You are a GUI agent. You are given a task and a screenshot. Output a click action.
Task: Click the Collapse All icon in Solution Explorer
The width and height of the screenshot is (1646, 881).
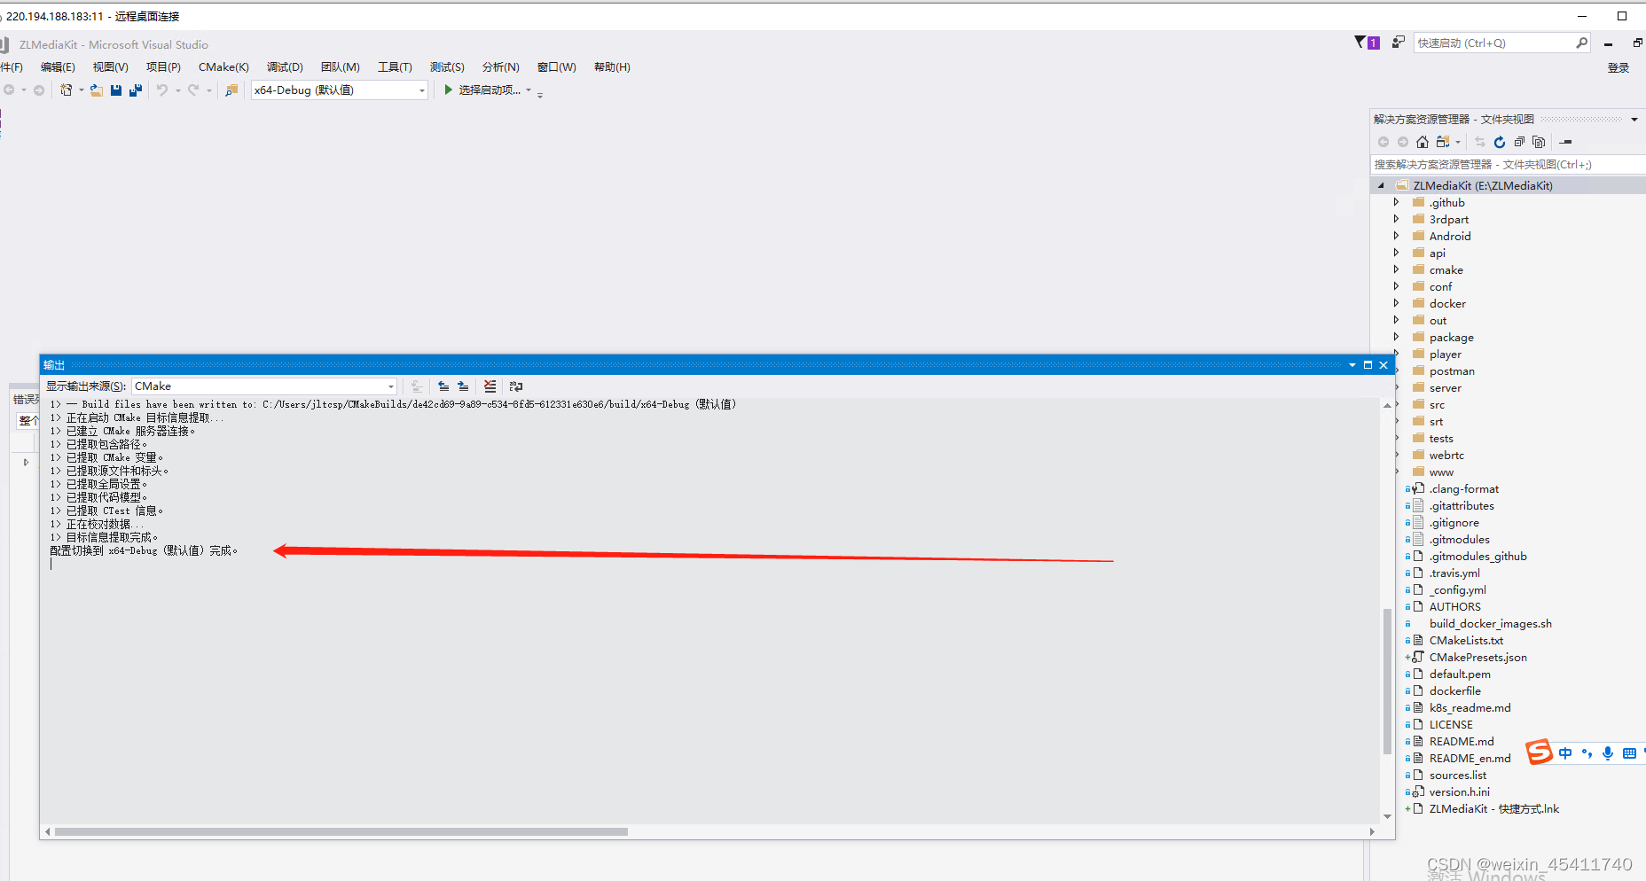click(x=1518, y=142)
